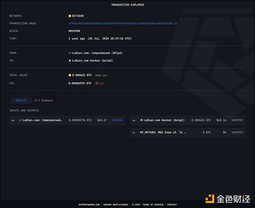Click the Bitcoin icon beside Total Value

coord(70,75)
